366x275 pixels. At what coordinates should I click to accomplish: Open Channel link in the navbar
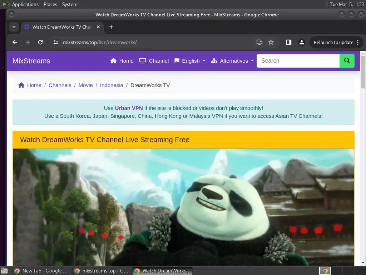[159, 61]
